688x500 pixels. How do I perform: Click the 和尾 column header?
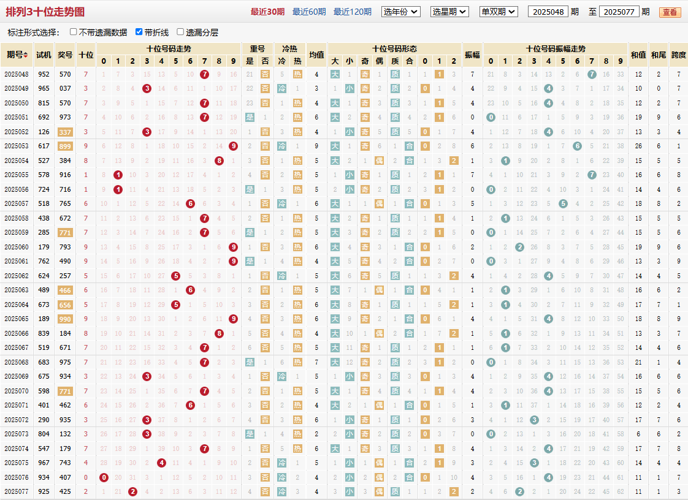point(659,55)
